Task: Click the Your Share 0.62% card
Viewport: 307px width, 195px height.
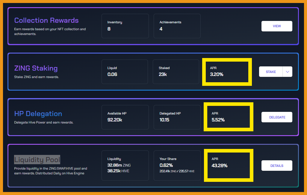Action: 177,165
